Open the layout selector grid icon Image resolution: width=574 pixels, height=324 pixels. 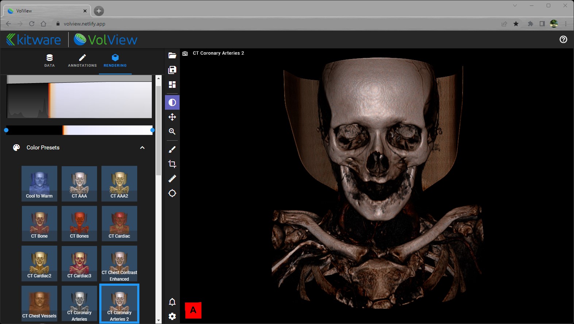[x=172, y=85]
